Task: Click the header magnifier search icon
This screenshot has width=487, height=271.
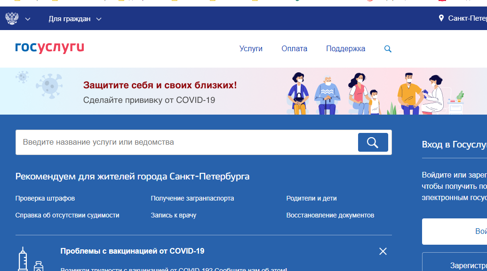Action: (388, 49)
